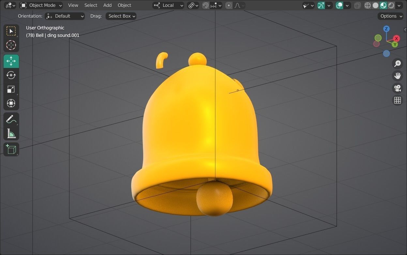This screenshot has width=407, height=255.
Task: Open the editor type dropdown
Action: pos(10,5)
